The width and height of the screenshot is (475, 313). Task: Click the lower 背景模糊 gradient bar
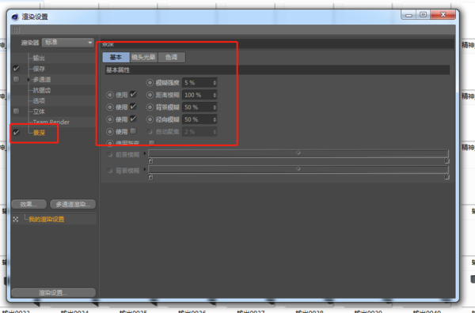(298, 169)
